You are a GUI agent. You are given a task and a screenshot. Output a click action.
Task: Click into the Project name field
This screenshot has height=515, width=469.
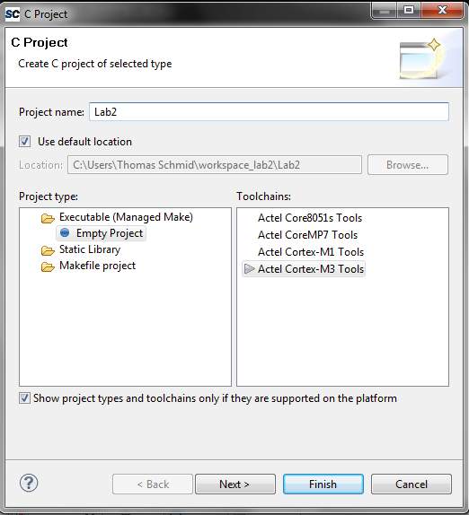point(269,111)
